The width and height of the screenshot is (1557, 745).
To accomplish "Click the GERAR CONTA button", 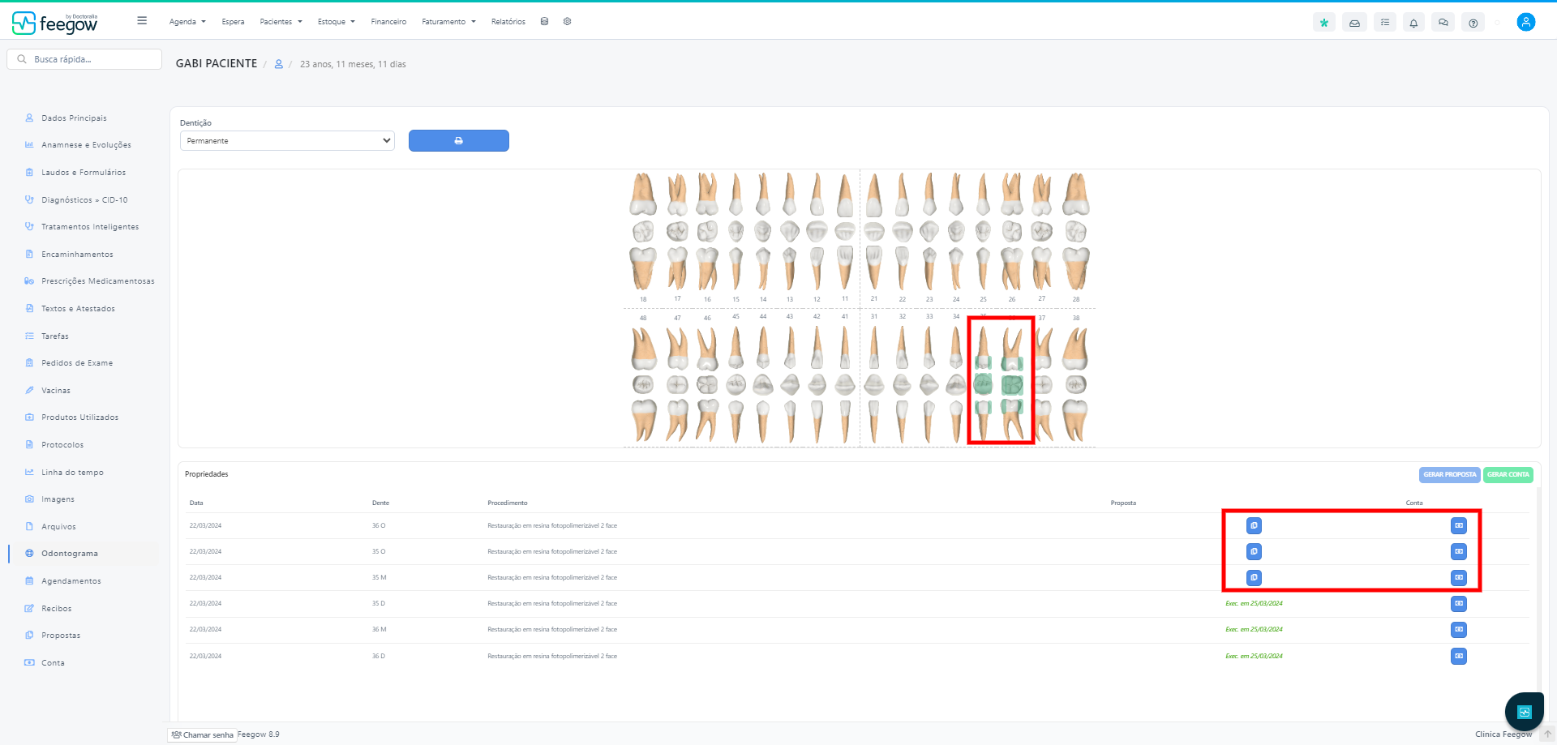I will [x=1508, y=475].
